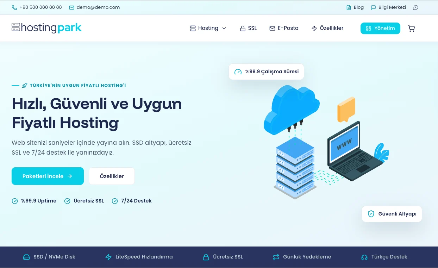
Task: Click the %99.9 Çalışma Süresi badge text
Action: [272, 72]
